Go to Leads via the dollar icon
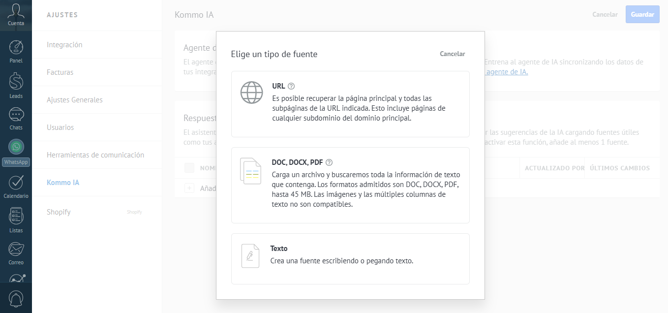Image resolution: width=668 pixels, height=313 pixels. (16, 82)
